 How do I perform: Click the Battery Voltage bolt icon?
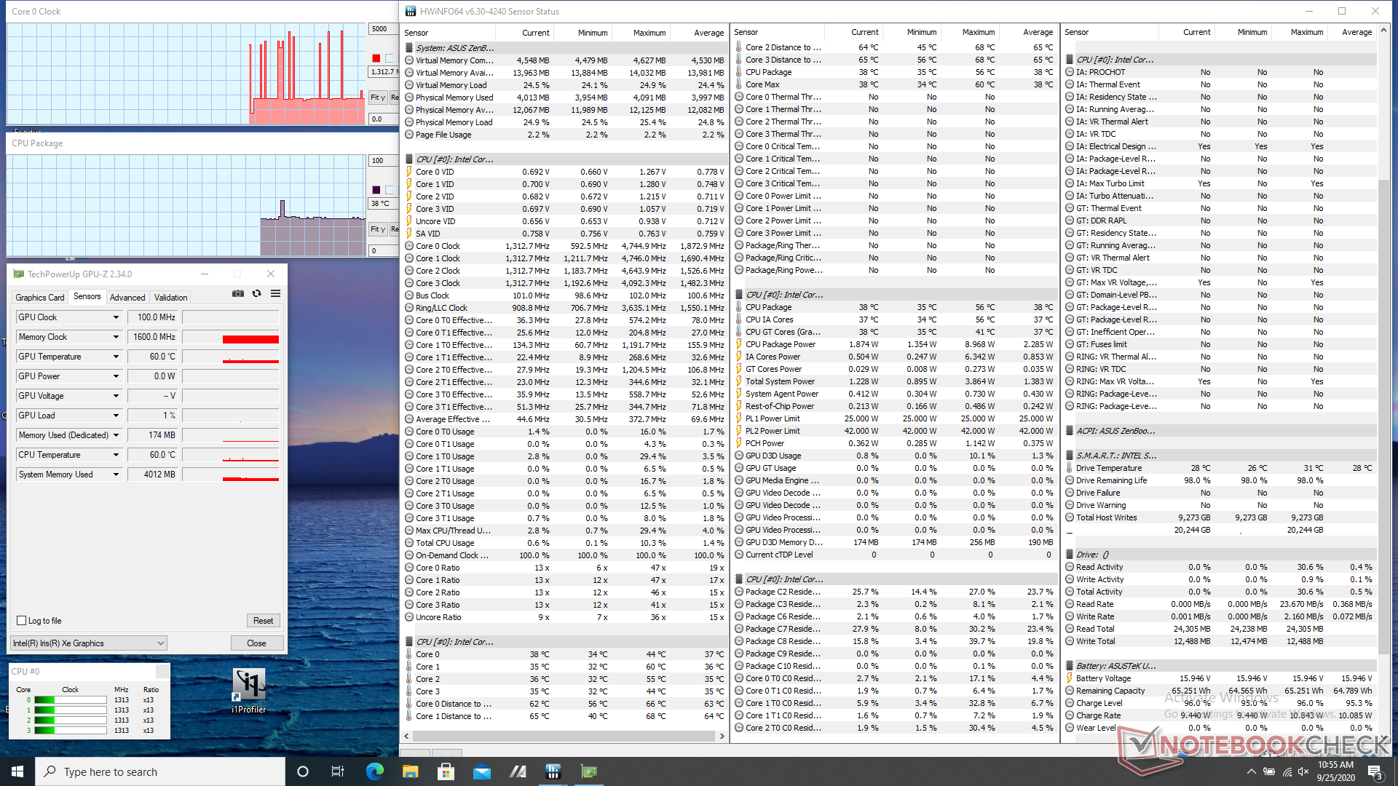[1070, 678]
